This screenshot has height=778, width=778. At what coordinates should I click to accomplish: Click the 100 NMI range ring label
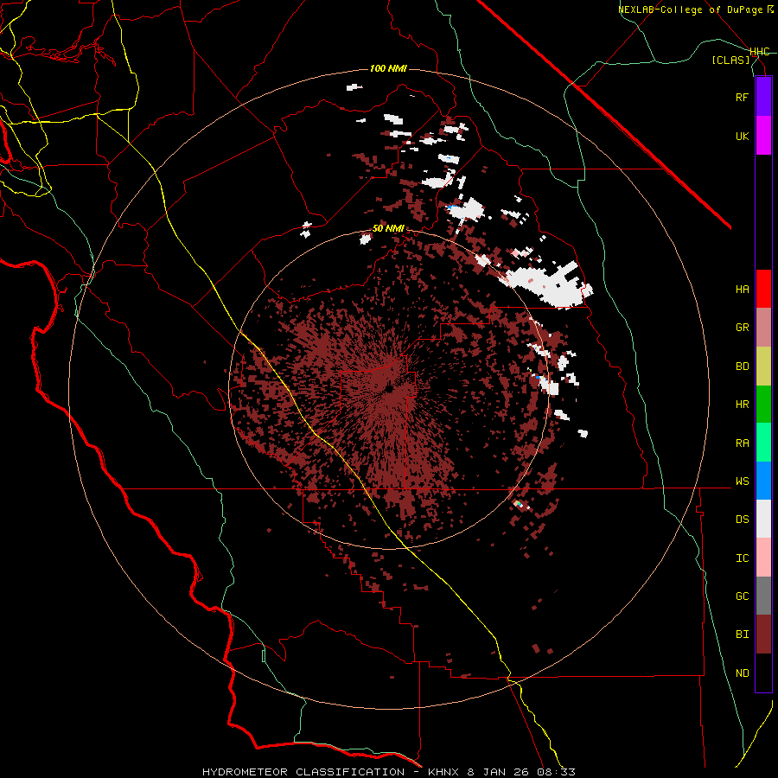pos(388,68)
